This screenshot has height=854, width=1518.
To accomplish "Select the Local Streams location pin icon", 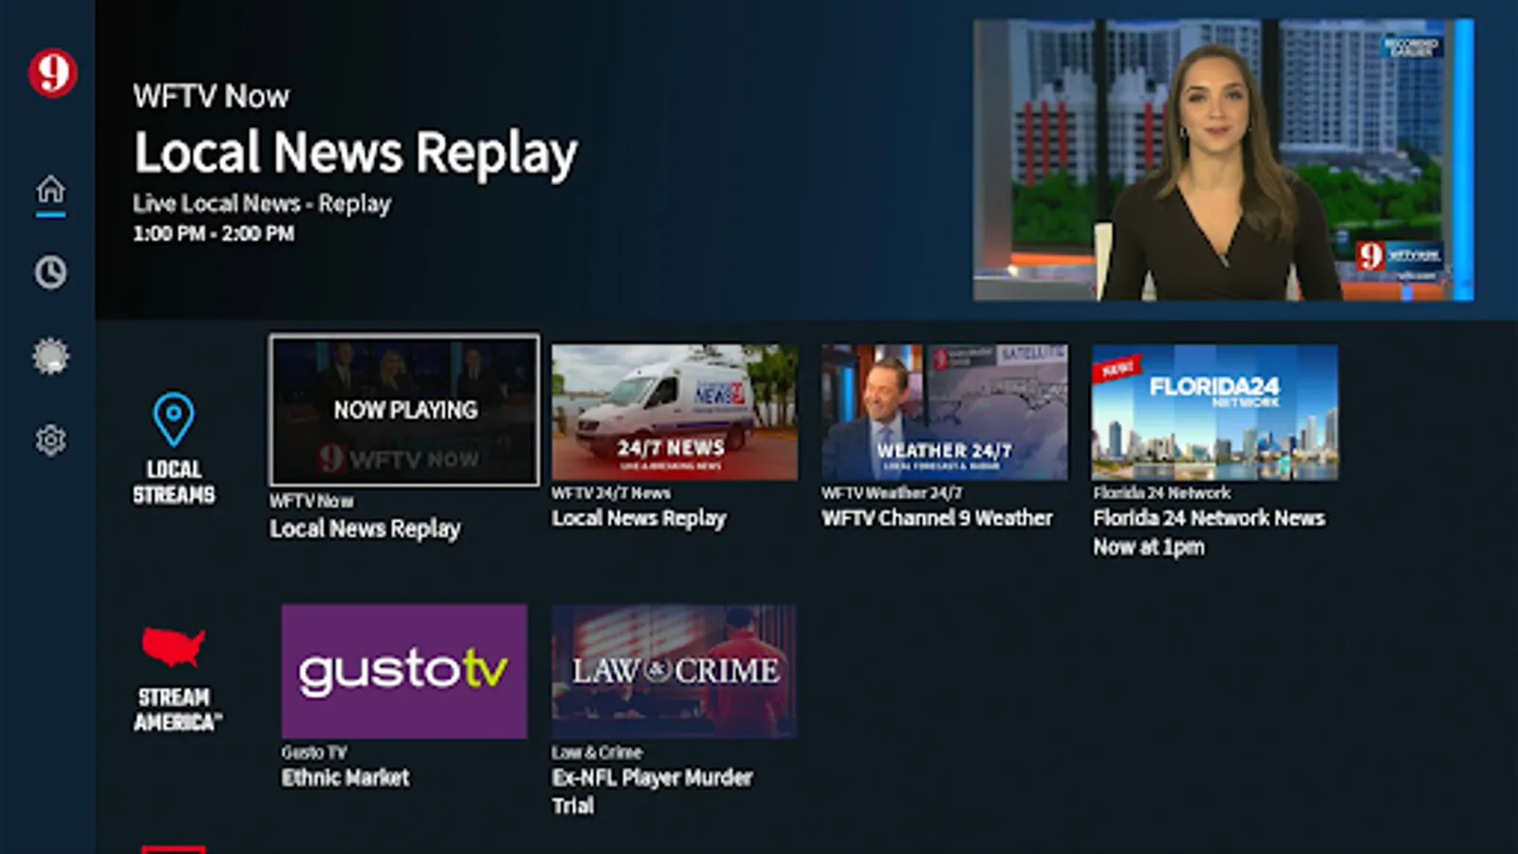I will pyautogui.click(x=174, y=418).
